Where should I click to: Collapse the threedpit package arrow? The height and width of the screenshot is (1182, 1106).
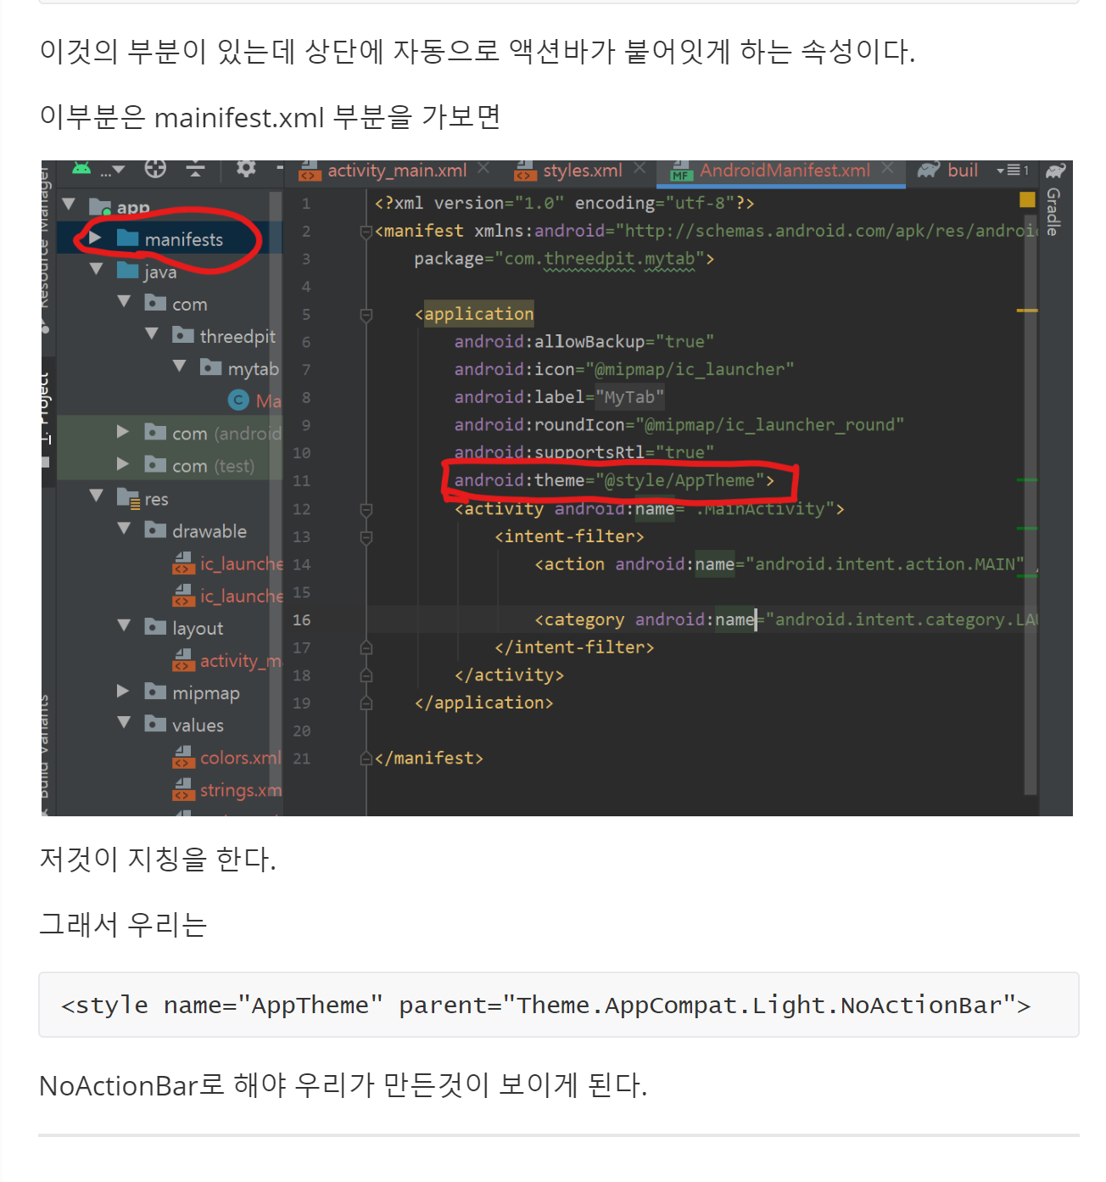(152, 334)
